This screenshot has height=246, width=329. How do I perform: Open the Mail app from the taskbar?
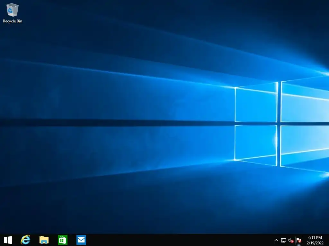(x=81, y=240)
